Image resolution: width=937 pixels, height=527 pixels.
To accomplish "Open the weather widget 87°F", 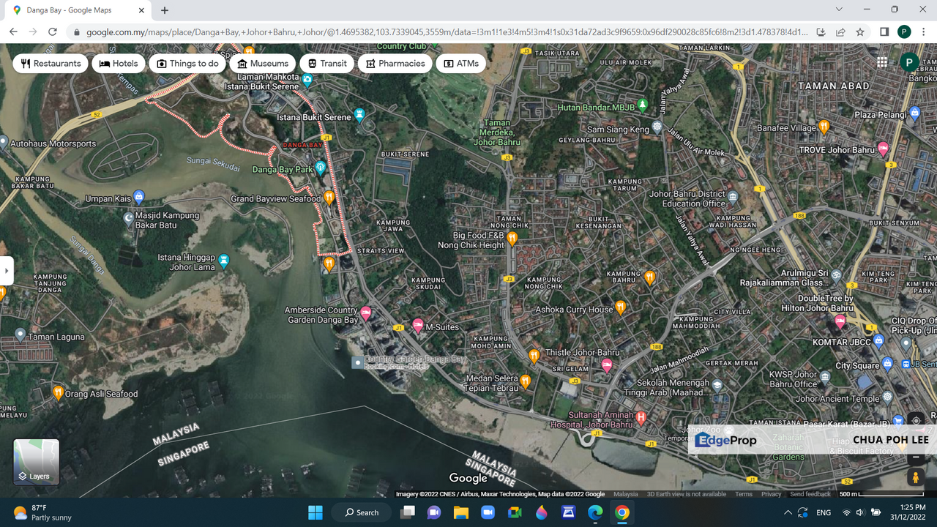I will point(42,512).
